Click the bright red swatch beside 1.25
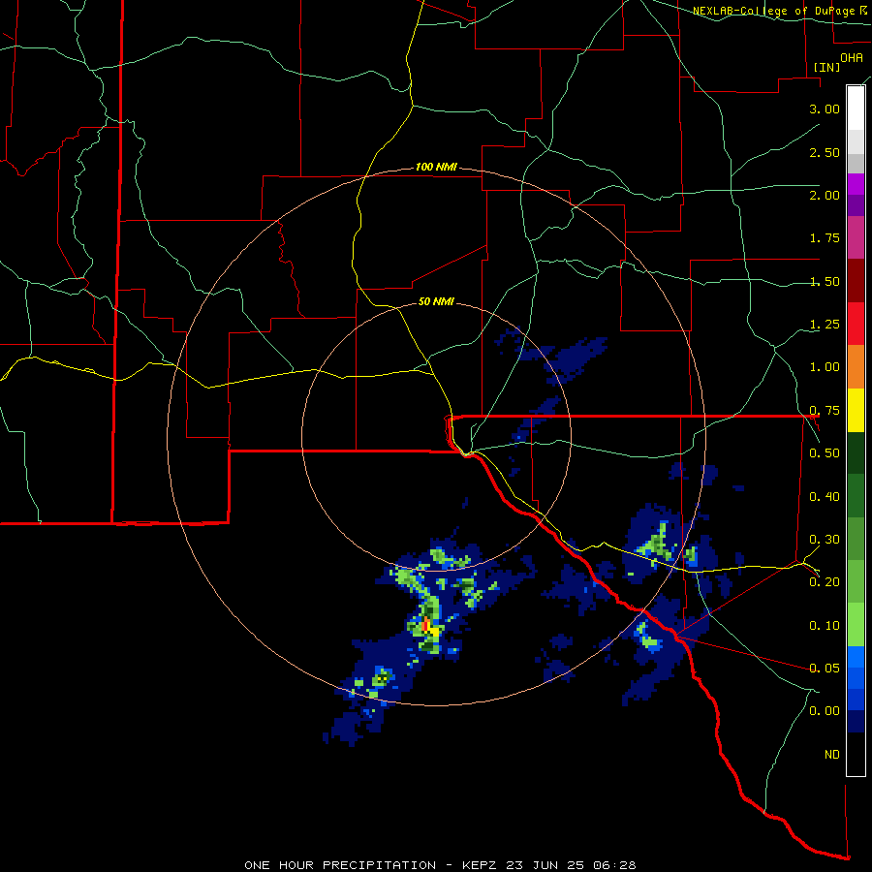 point(856,324)
